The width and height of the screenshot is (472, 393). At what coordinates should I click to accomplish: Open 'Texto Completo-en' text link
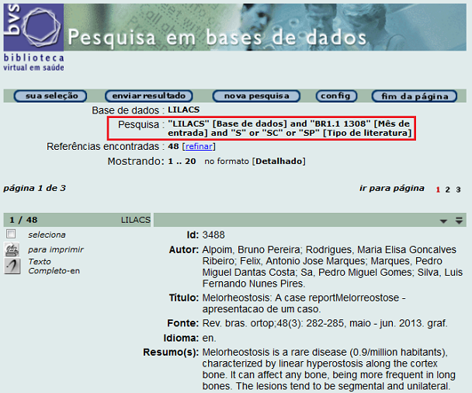tap(54, 266)
